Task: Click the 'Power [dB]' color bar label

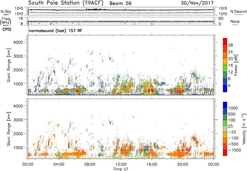Action: tap(236, 65)
